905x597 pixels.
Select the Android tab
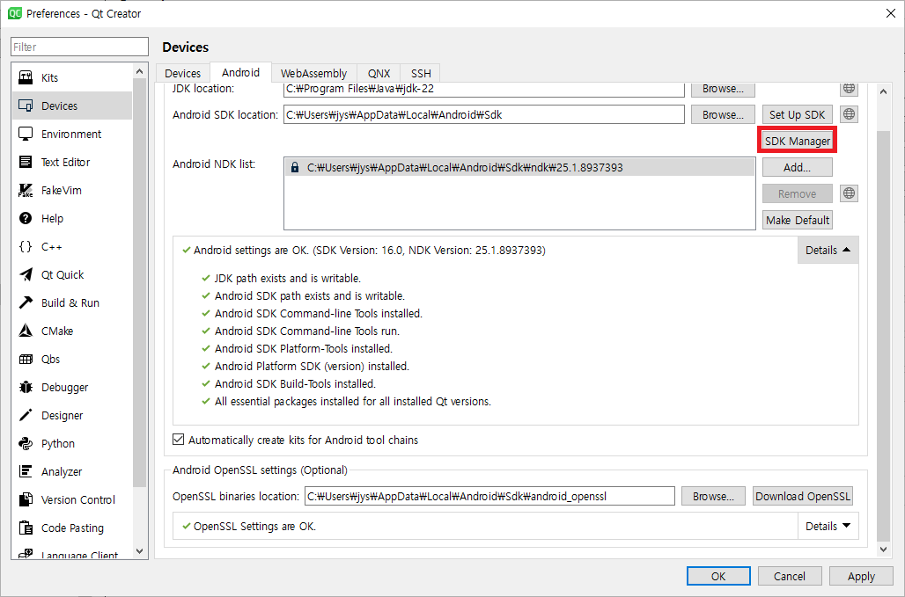click(240, 72)
